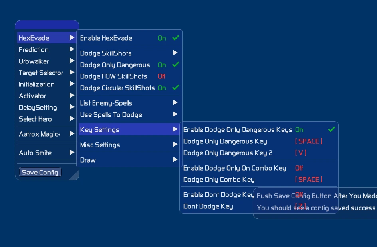
Task: Select the Enable Dont Dodge Key label
Action: 218,195
